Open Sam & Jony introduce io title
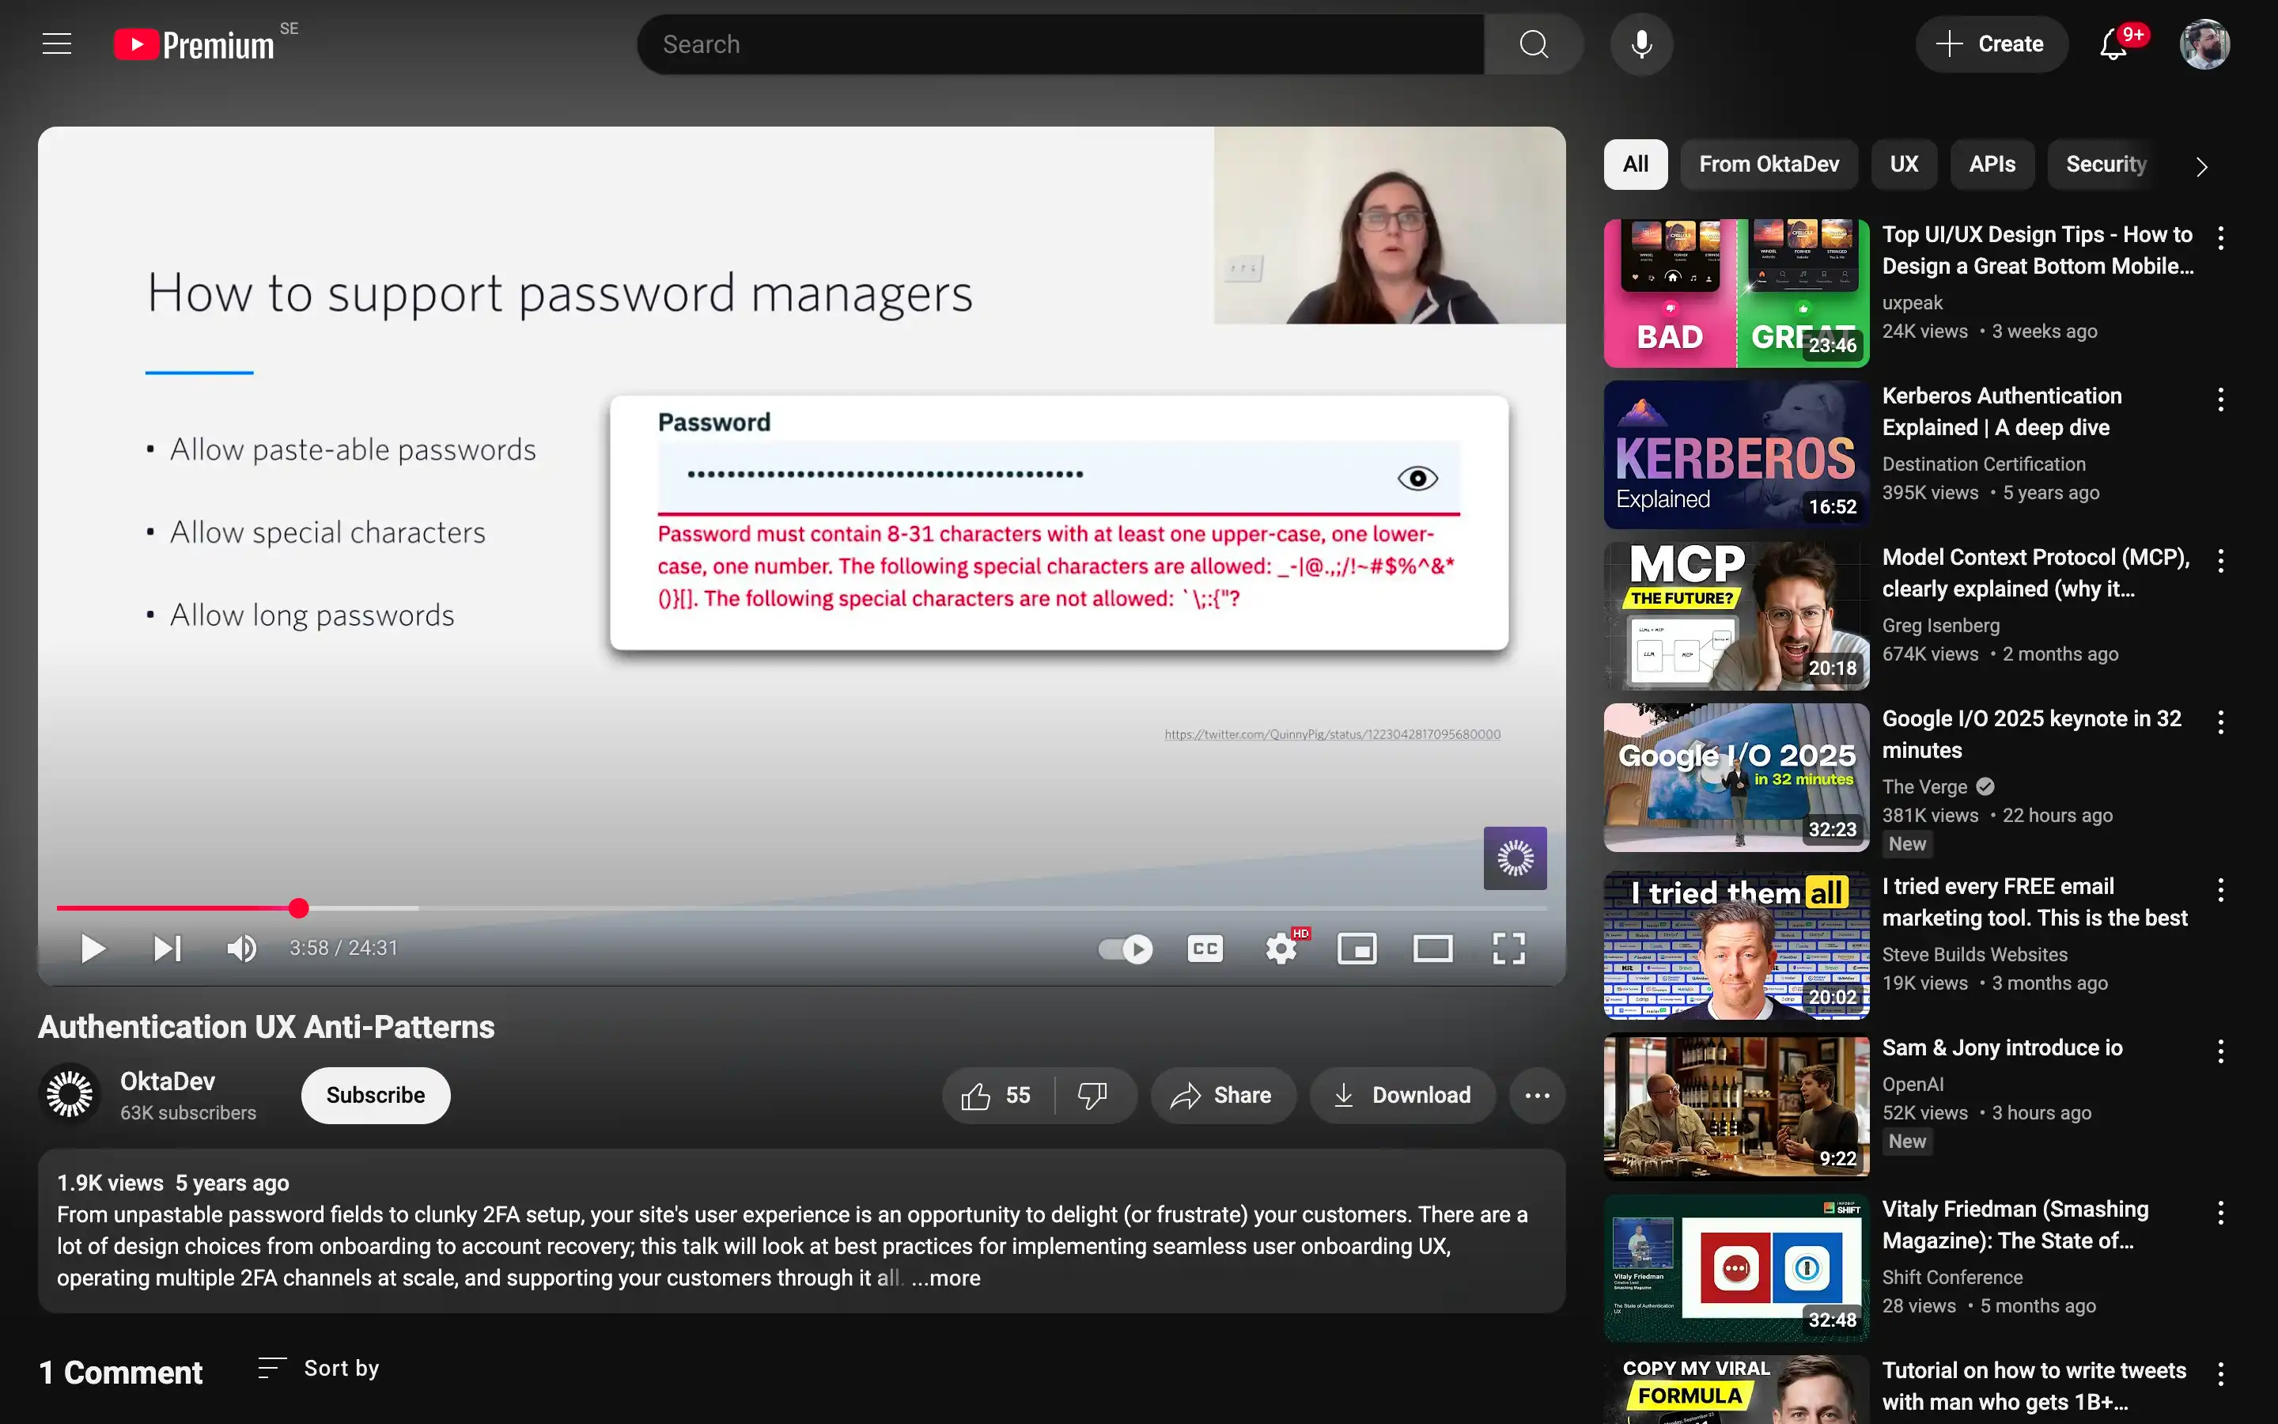 point(2001,1048)
